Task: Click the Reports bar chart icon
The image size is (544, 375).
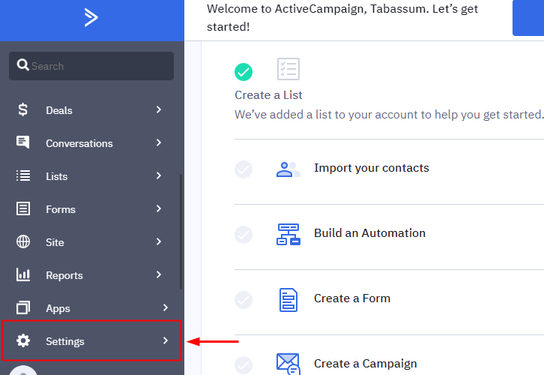Action: tap(23, 274)
